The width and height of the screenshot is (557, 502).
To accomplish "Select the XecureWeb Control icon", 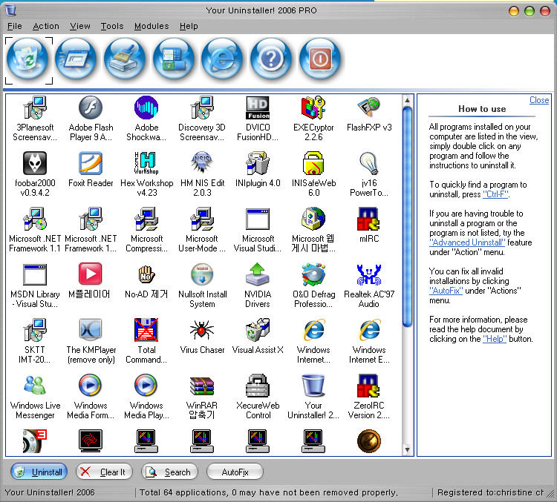I will 258,386.
